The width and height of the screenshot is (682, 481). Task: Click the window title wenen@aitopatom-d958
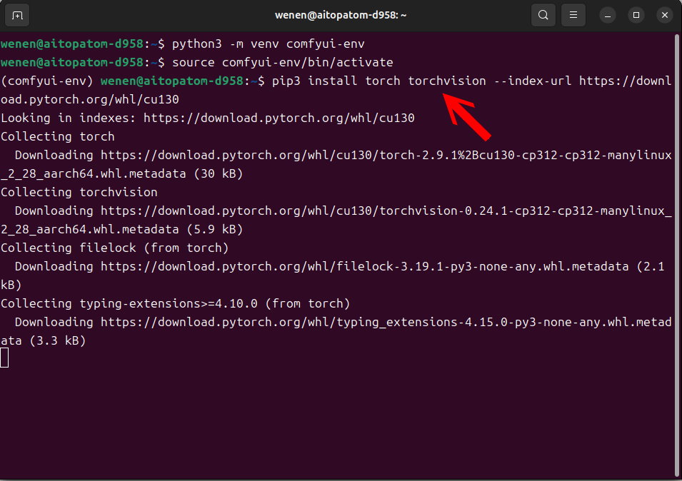pyautogui.click(x=340, y=15)
